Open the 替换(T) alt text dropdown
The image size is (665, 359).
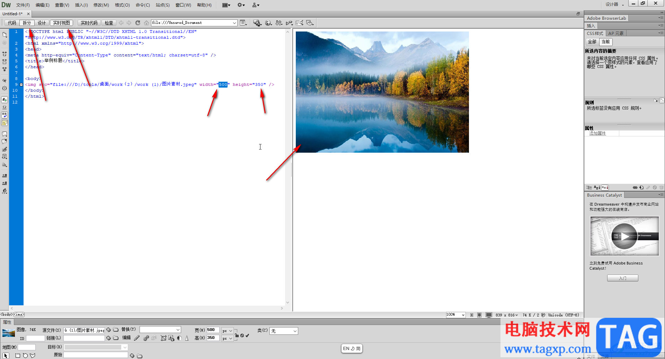tap(178, 330)
